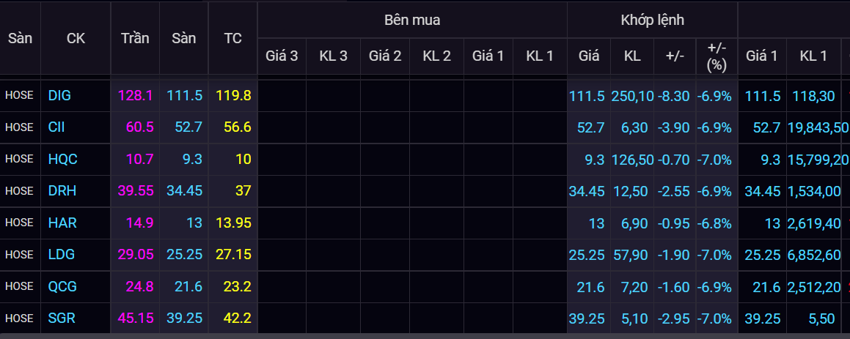Image resolution: width=850 pixels, height=339 pixels.
Task: Click the Giá 3 column header
Action: coord(282,56)
